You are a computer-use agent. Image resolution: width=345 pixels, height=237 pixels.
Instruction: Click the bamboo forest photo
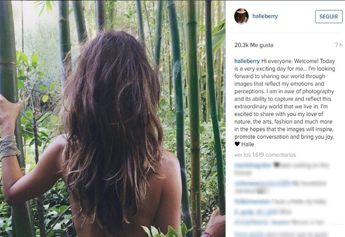[x=113, y=119]
